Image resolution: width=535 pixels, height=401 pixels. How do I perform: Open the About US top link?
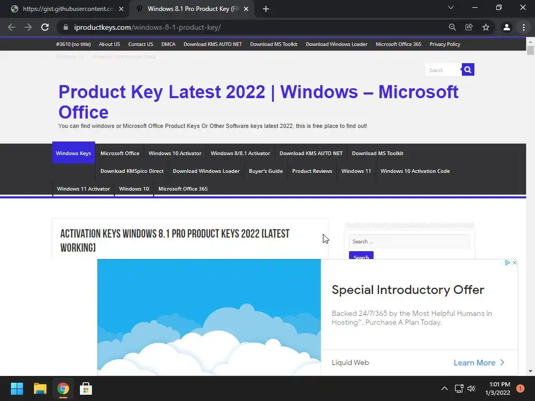109,44
